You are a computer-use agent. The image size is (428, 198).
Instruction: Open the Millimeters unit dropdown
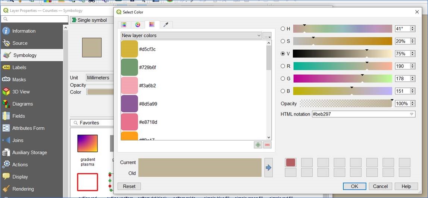(100, 78)
